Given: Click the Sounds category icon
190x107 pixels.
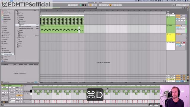Looking at the screenshot, I should [2, 29].
